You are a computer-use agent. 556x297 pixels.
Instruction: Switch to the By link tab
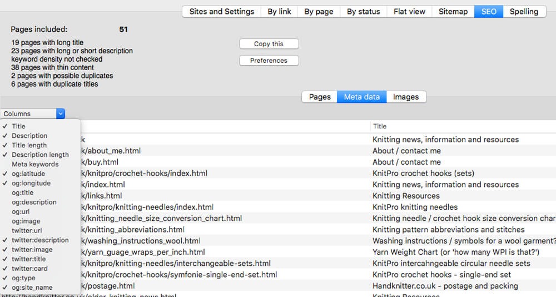pos(279,11)
